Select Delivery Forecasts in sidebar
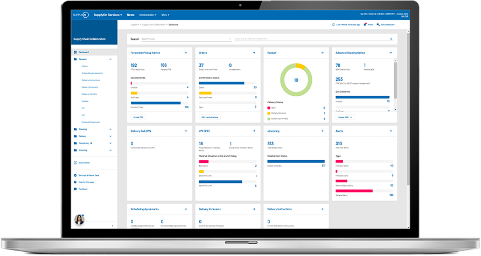 (x=90, y=87)
